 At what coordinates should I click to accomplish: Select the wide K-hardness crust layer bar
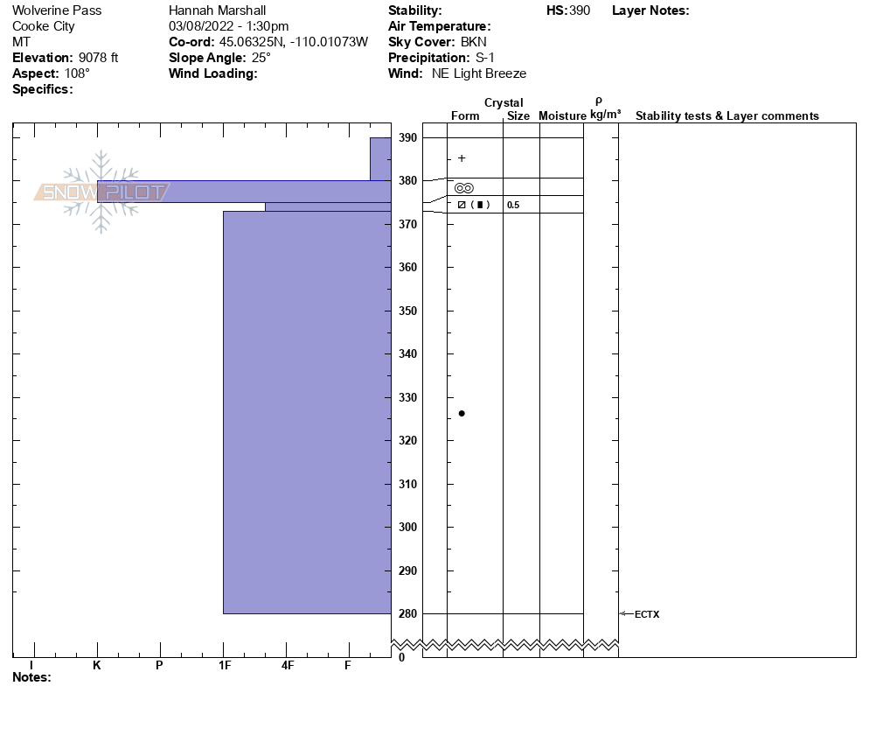pos(245,192)
